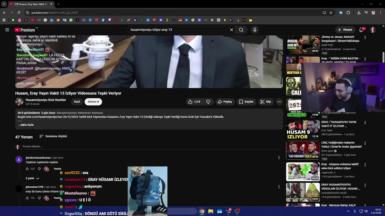Like AdemHasanDuman's comment
The image size is (385, 216).
(27, 169)
